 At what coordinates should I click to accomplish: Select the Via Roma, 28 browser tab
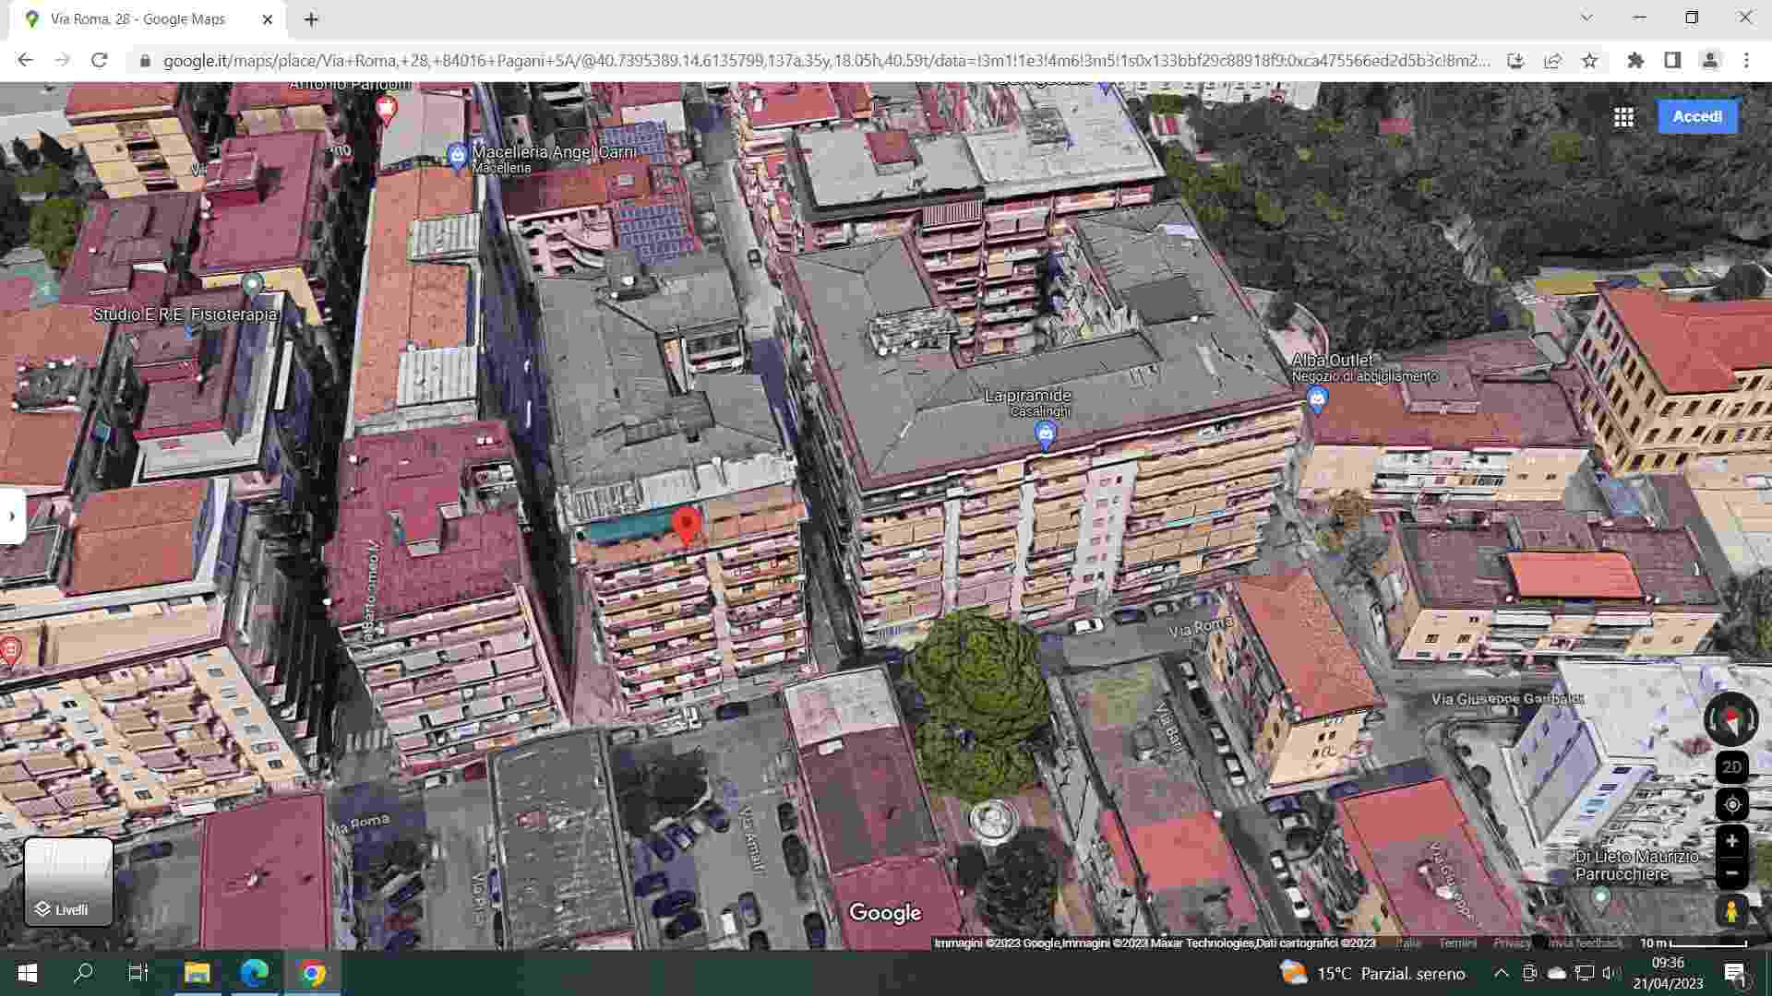(138, 18)
